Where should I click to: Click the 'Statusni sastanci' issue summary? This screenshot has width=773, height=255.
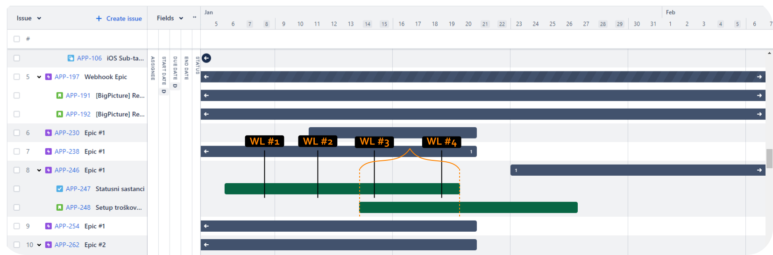tap(120, 189)
